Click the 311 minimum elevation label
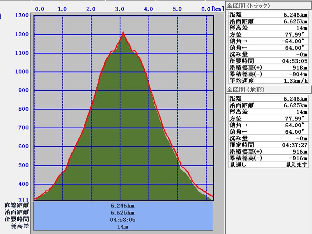The height and width of the screenshot is (234, 312). point(23,200)
